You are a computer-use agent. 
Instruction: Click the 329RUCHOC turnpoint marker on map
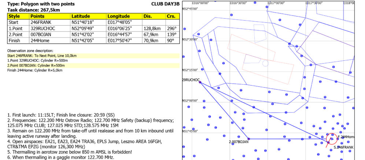coord(200,82)
